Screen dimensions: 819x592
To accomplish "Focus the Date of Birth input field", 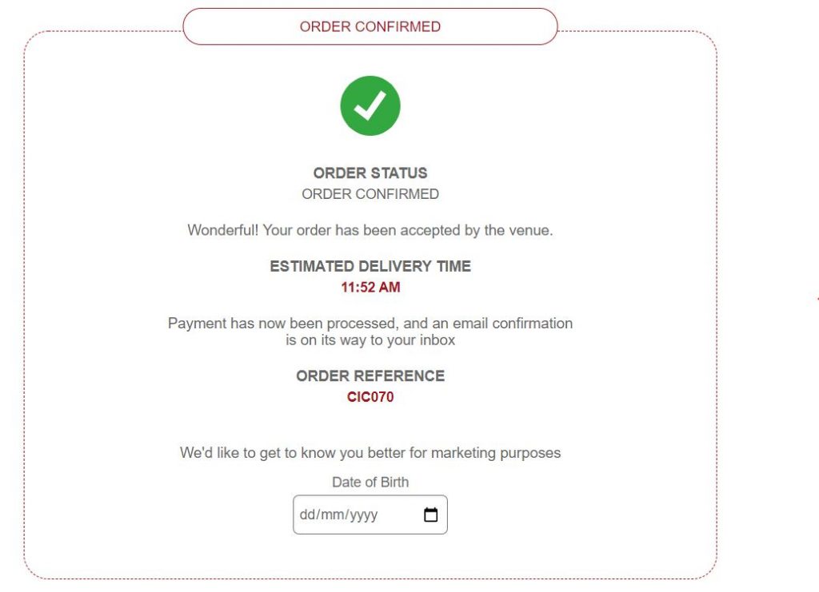I will click(x=370, y=515).
